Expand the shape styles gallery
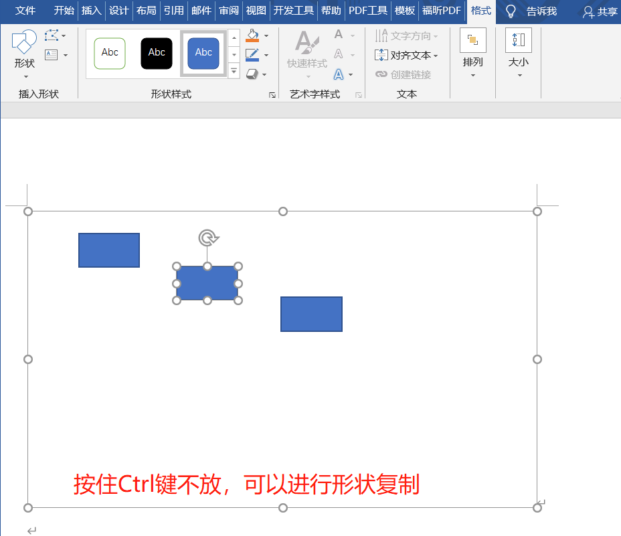Viewport: 621px width, 536px height. (x=234, y=71)
